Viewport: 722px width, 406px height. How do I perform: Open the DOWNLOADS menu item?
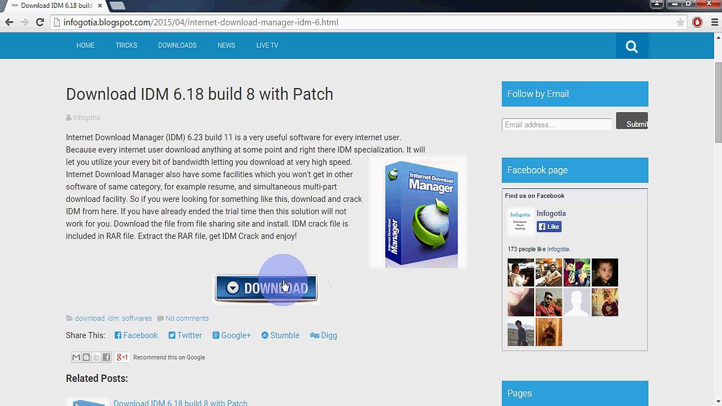177,45
